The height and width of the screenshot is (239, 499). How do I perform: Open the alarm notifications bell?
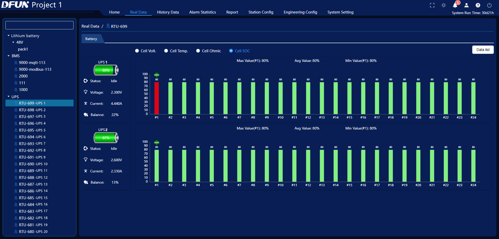(x=455, y=5)
